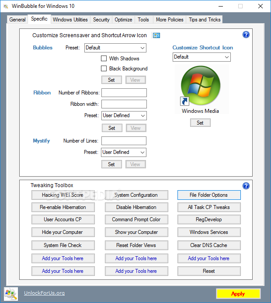Click Reset Folder Views button
The width and height of the screenshot is (271, 303).
[x=136, y=245]
